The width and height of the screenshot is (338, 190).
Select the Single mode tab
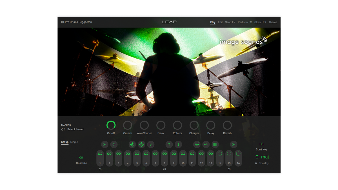pyautogui.click(x=74, y=142)
